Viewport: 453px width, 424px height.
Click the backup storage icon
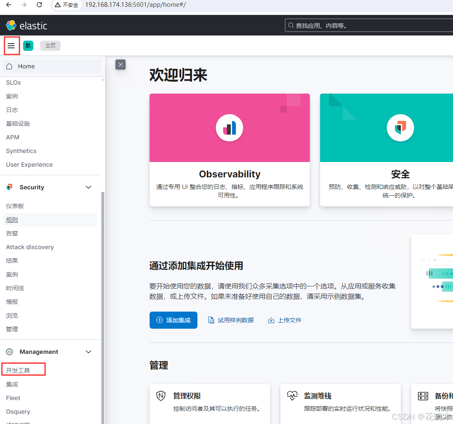[423, 396]
